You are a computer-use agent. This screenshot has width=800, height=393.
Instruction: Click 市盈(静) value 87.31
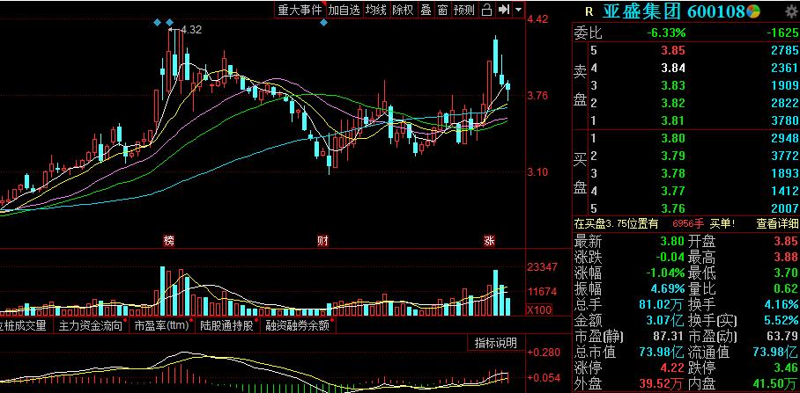pyautogui.click(x=670, y=337)
